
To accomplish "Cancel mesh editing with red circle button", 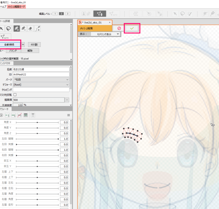I will coord(119,28).
